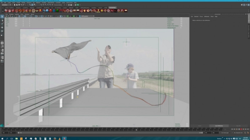
Task: Click the animation start time field
Action: click(5, 133)
